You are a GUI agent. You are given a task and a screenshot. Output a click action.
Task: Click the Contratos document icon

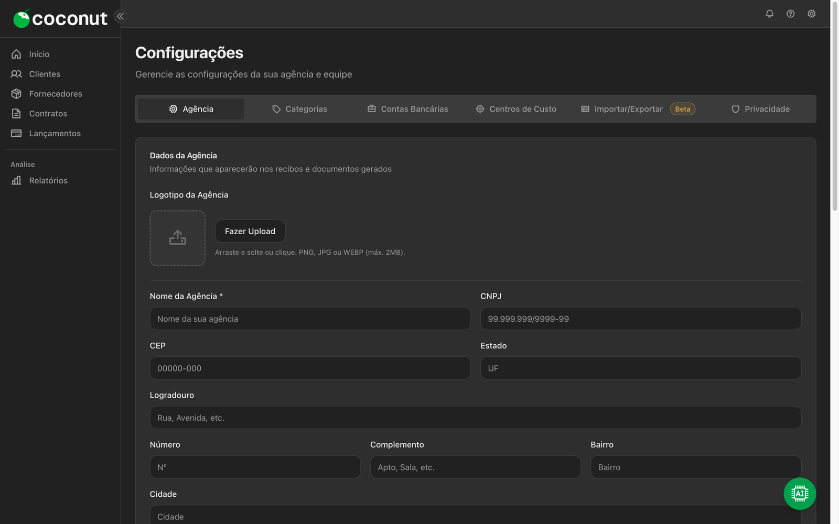click(x=16, y=114)
